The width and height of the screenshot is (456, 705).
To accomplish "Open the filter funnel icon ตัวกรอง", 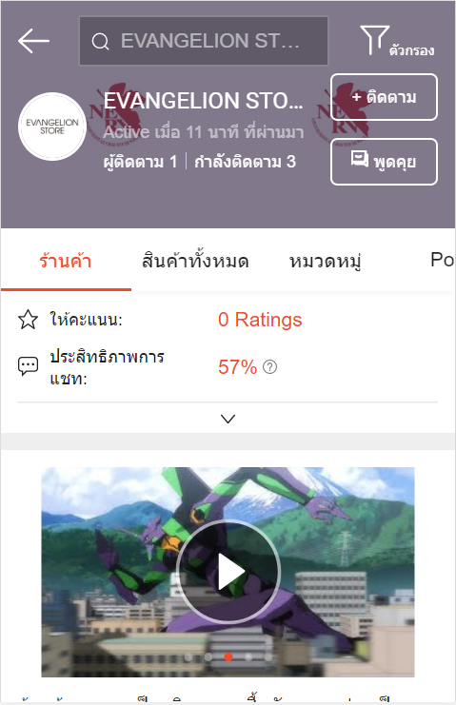I will pos(374,41).
